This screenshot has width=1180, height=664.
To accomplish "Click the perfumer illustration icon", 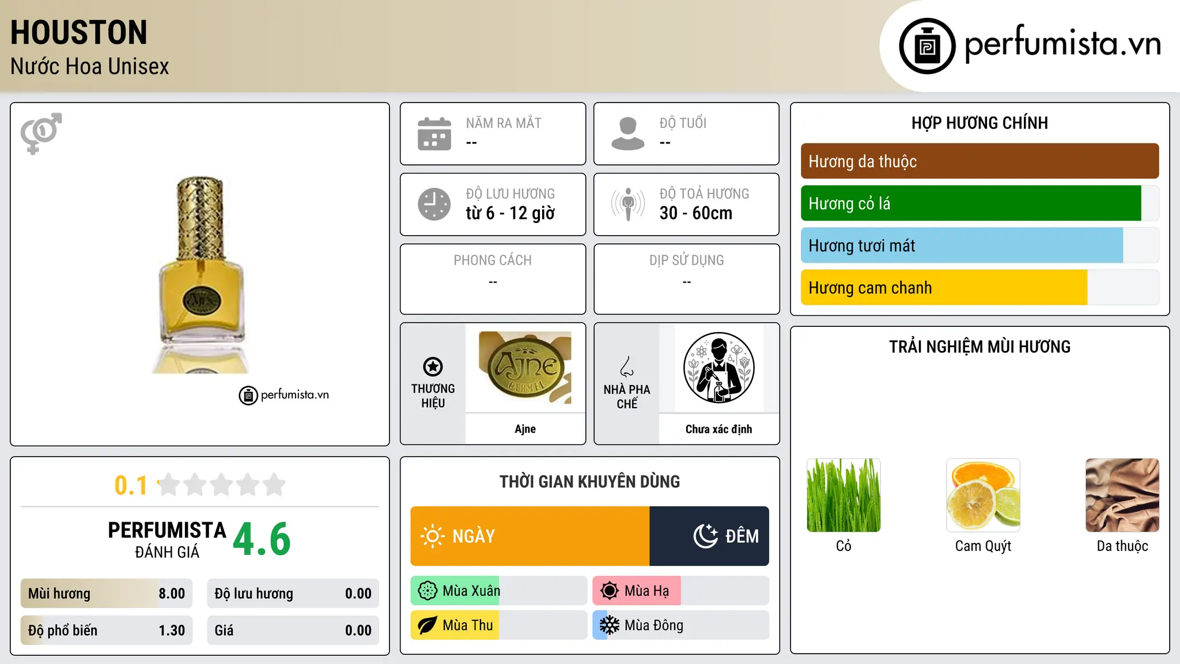I will click(718, 368).
